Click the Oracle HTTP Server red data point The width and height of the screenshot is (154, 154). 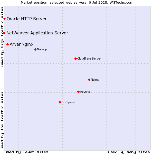pyautogui.click(x=5, y=19)
